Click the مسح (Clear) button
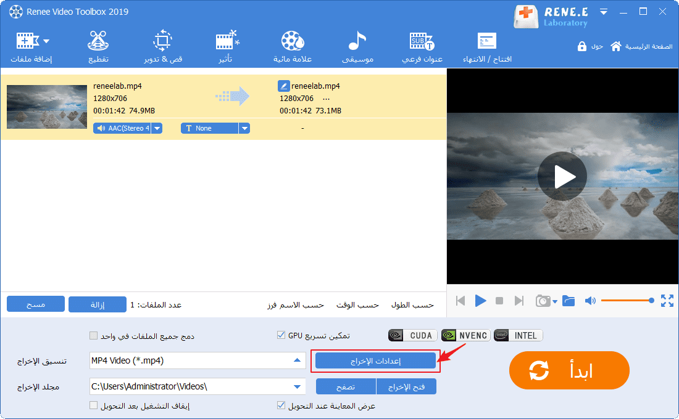Screen dimensions: 679x419 36,304
